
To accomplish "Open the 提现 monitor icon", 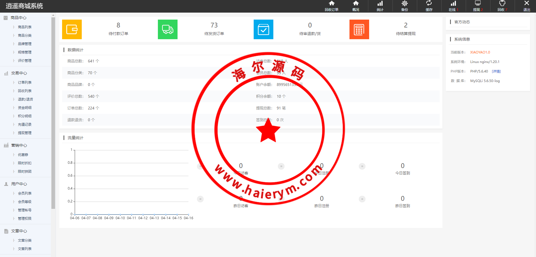I will [478, 4].
